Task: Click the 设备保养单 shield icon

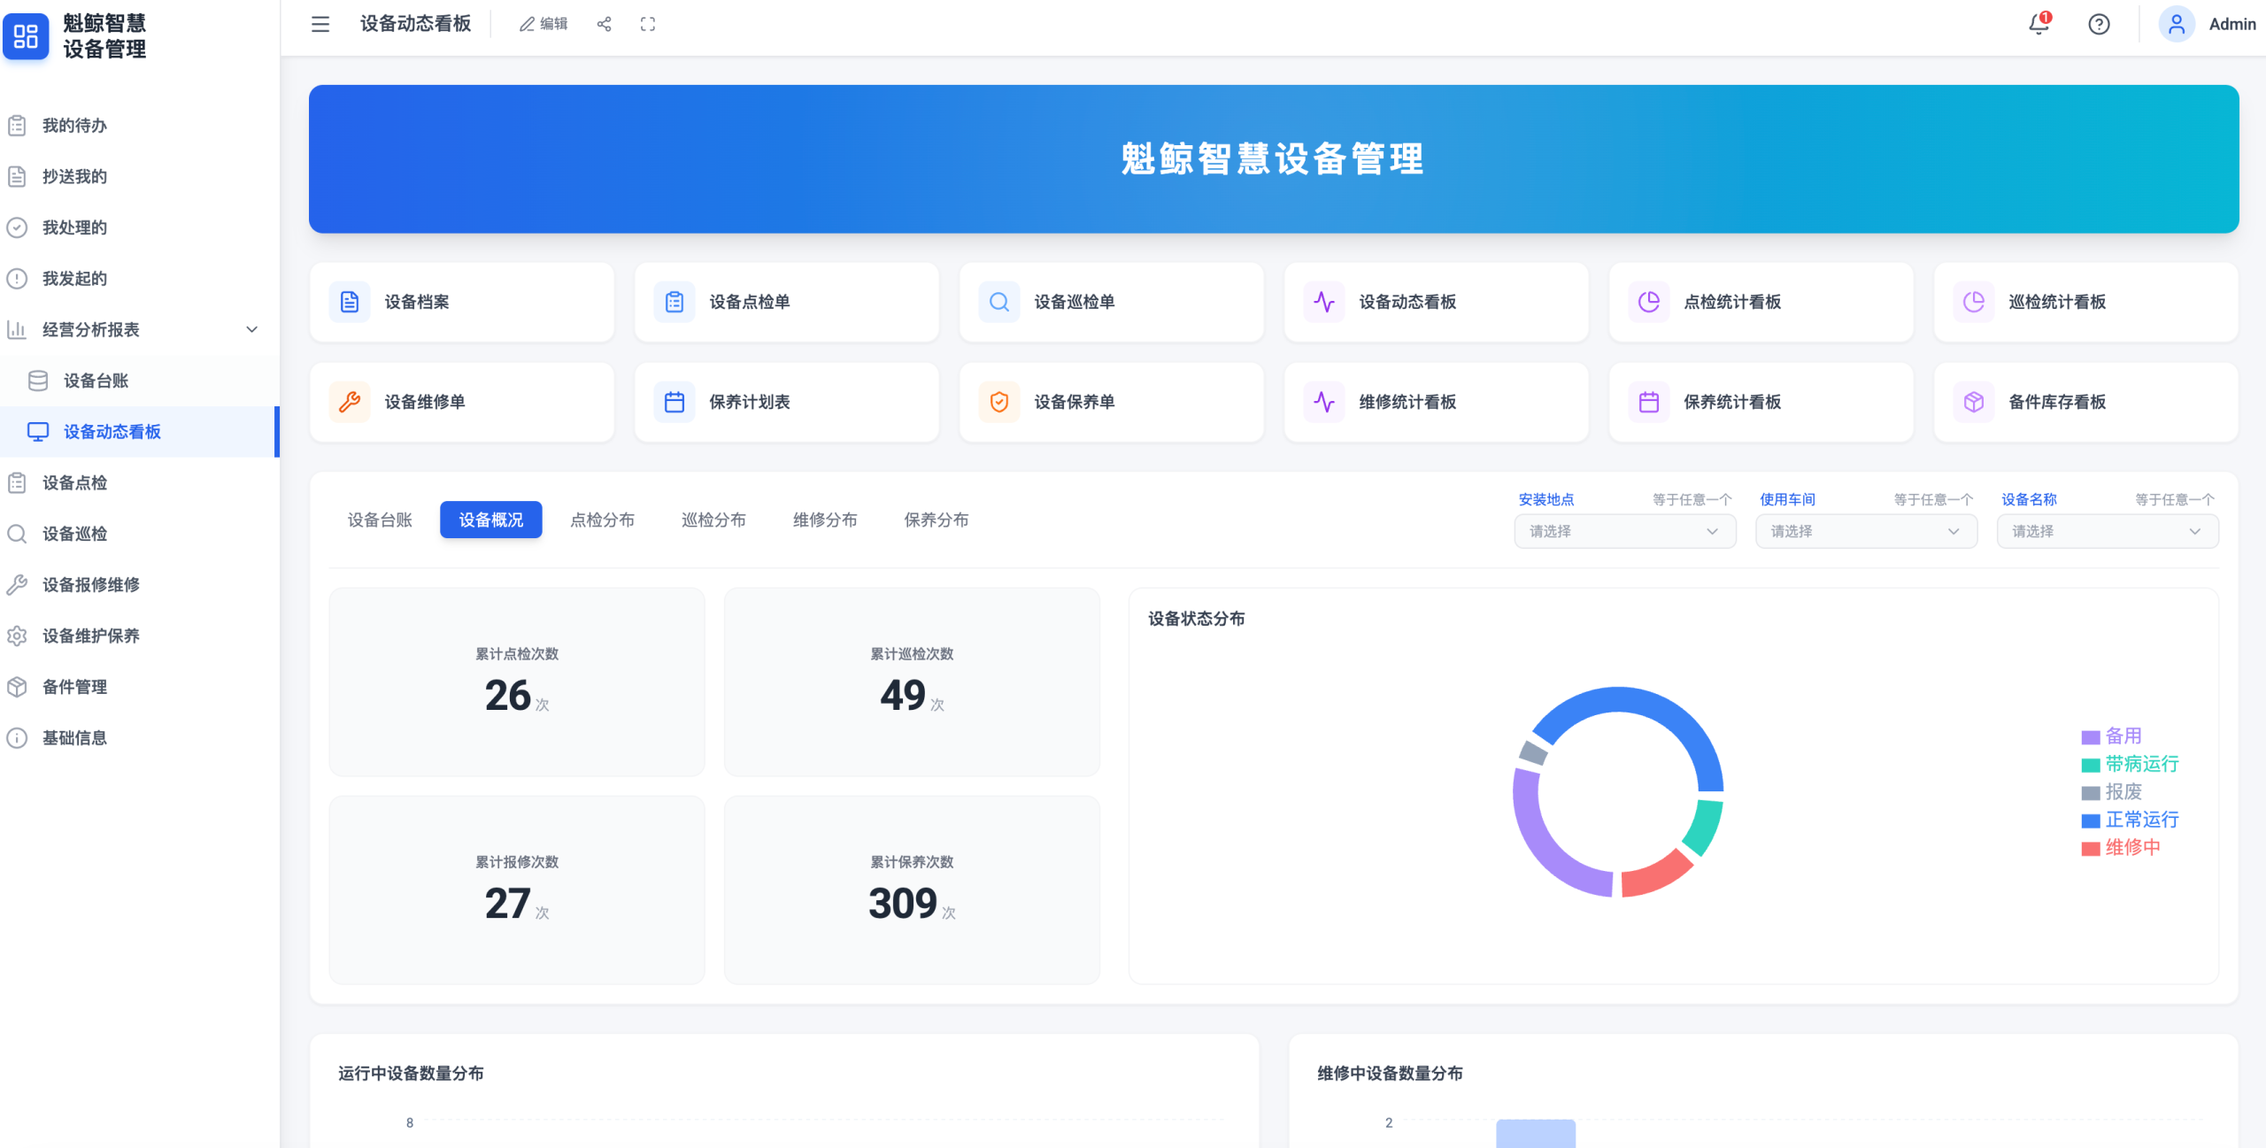Action: click(999, 402)
